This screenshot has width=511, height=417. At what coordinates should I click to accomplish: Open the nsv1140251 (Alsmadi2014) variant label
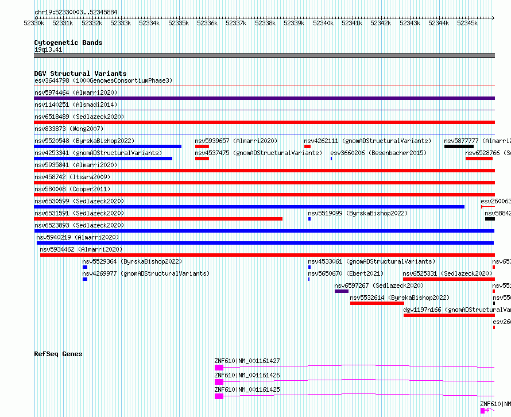(x=76, y=105)
